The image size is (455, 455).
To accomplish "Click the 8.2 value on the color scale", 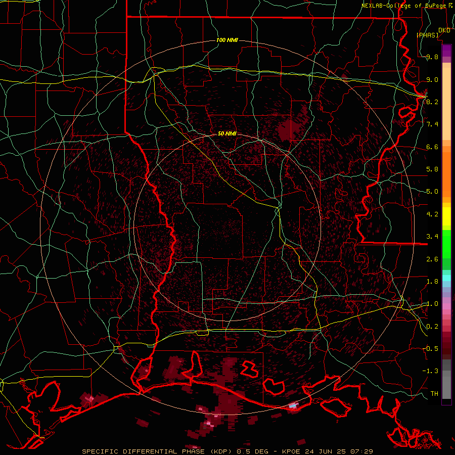I will click(432, 102).
